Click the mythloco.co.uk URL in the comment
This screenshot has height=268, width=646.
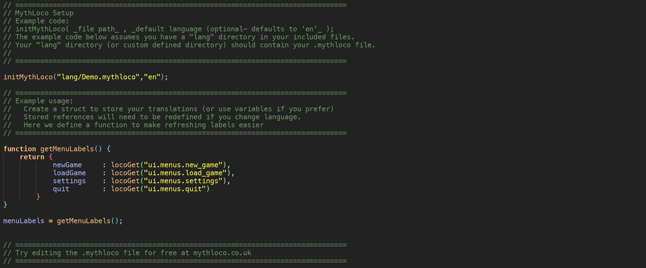point(222,253)
